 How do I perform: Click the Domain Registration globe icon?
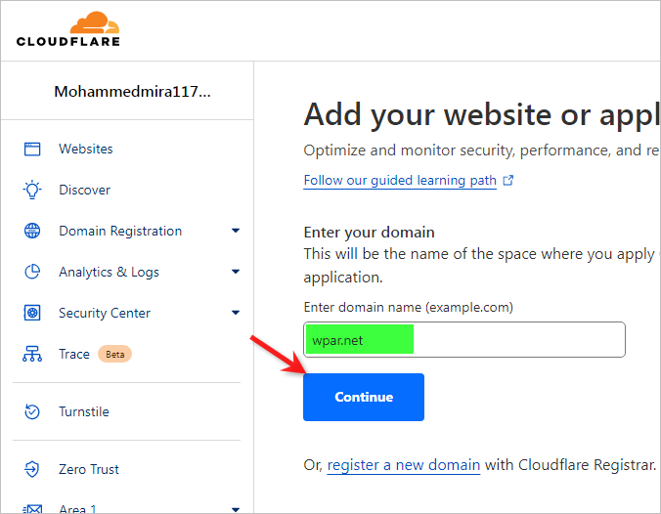32,232
